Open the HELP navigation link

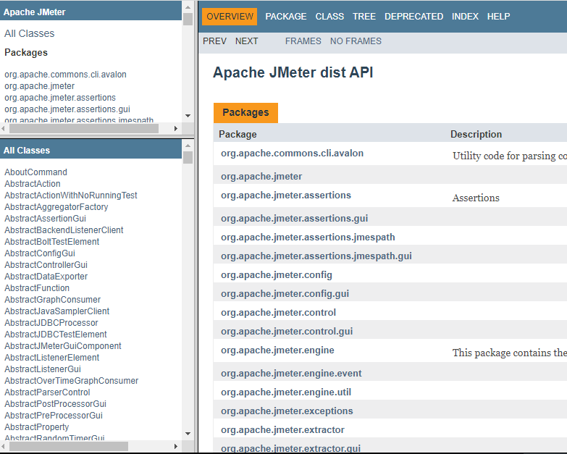click(x=498, y=16)
